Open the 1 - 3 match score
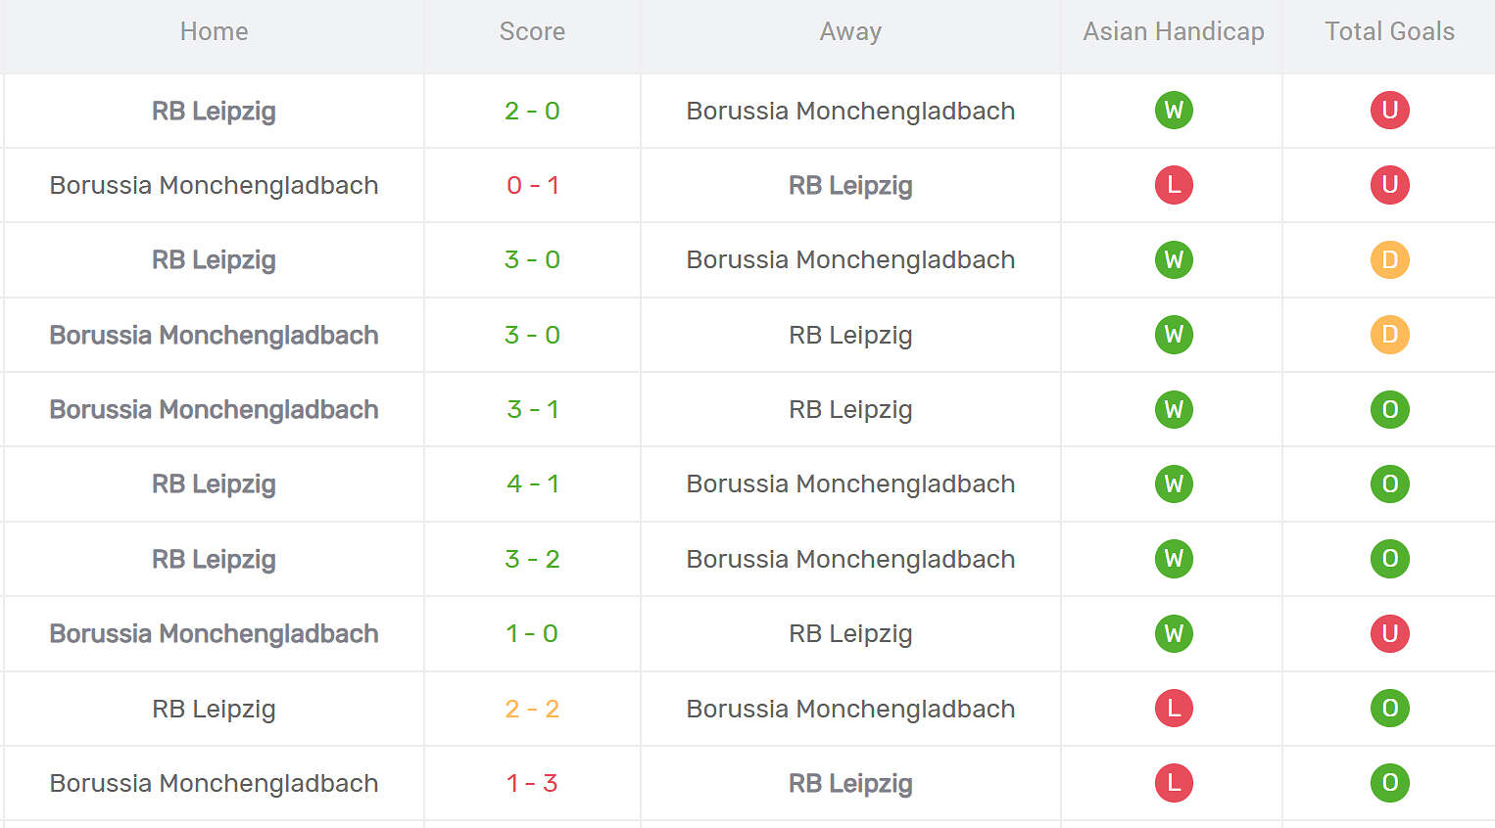 (x=532, y=783)
